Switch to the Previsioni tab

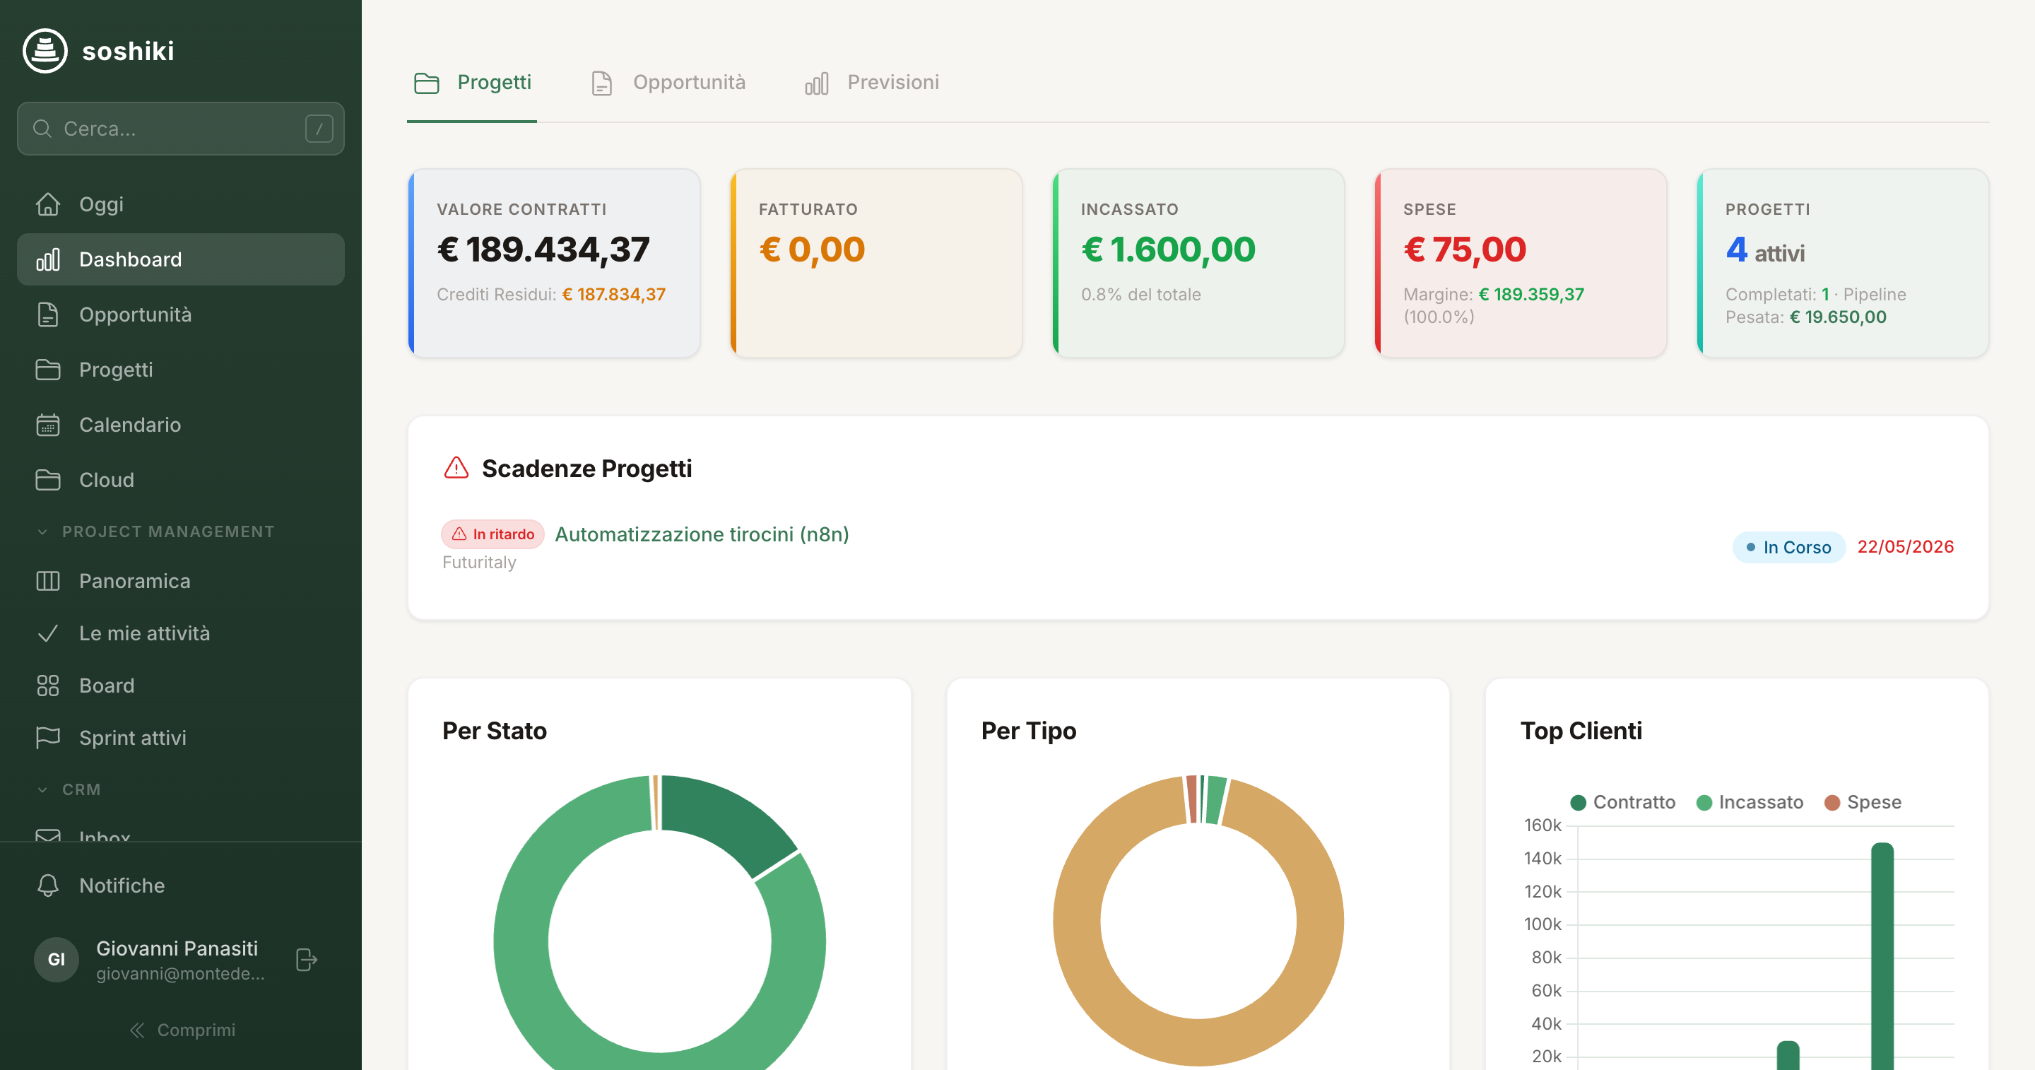pos(872,83)
